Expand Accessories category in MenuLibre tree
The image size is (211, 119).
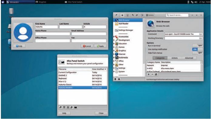[114, 37]
